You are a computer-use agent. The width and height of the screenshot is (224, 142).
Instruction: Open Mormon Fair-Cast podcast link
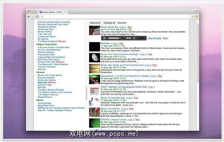pos(46,62)
